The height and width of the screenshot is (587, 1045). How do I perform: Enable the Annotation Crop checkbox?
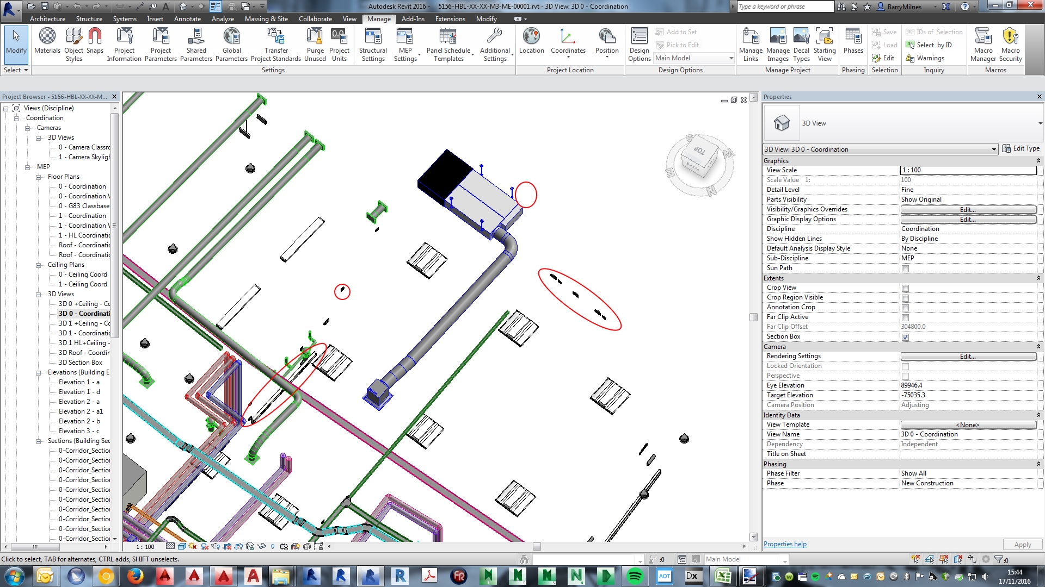coord(905,307)
